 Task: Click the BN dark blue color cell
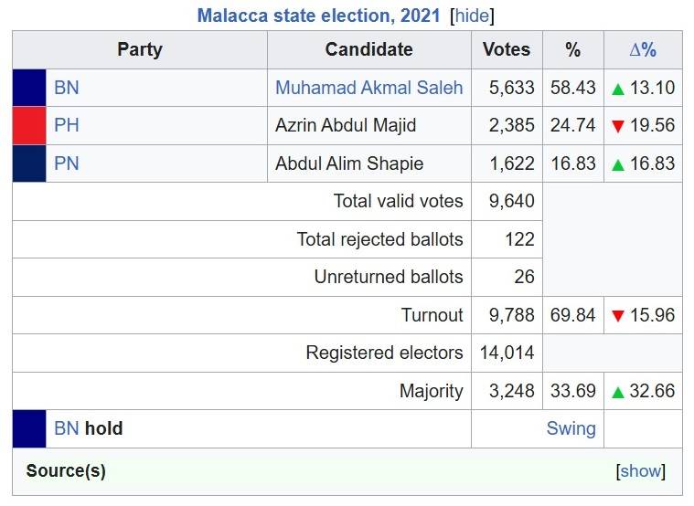29,88
